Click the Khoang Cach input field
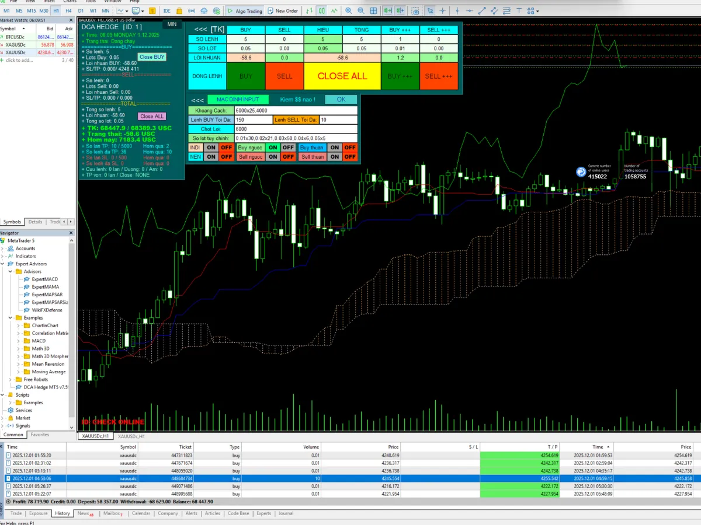 click(295, 110)
